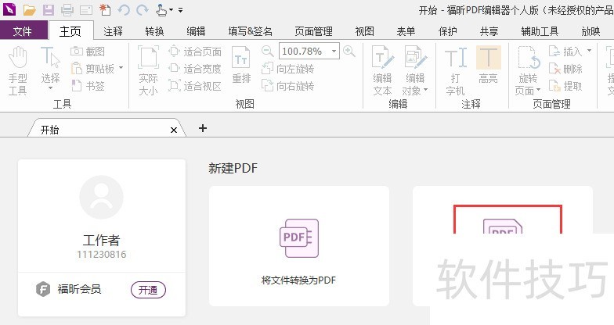Open the 页面管理 ribbon tab

313,31
